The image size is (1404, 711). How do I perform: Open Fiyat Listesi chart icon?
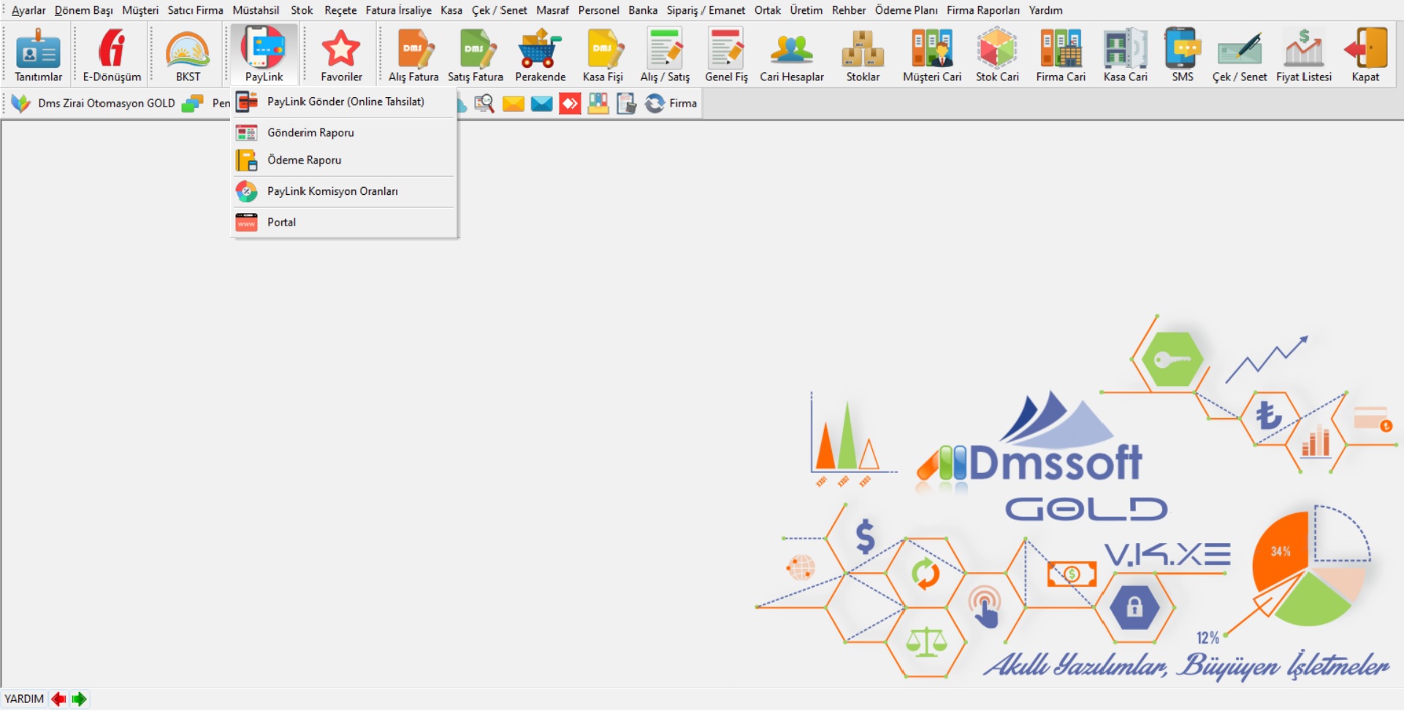point(1303,55)
